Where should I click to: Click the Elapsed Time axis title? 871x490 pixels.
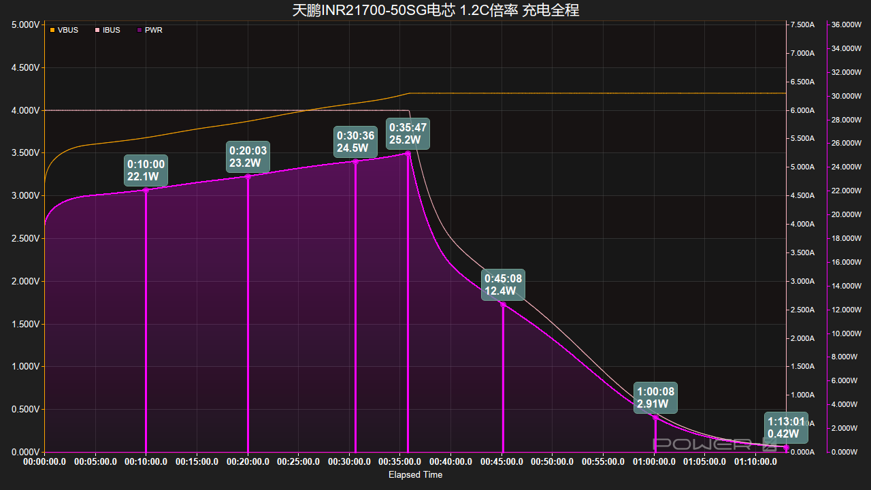(x=415, y=475)
